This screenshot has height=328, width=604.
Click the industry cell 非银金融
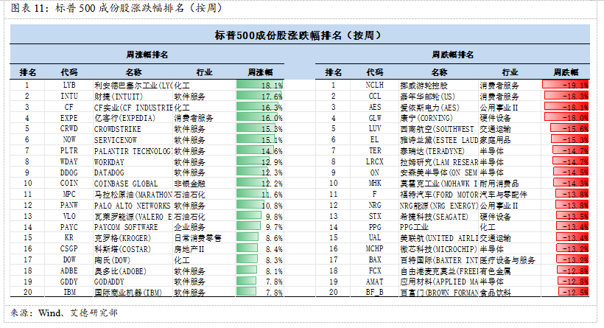click(x=189, y=184)
